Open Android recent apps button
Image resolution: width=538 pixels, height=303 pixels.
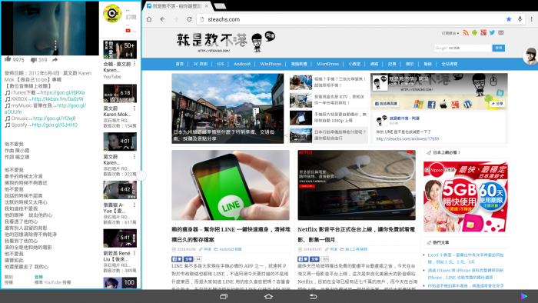pos(224,296)
